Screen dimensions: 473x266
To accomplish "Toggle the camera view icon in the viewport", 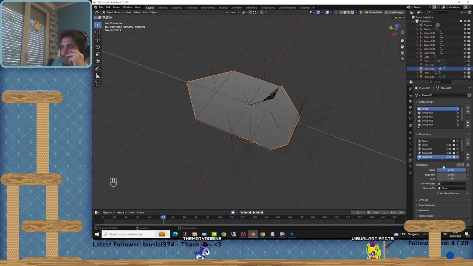I will pos(402,52).
